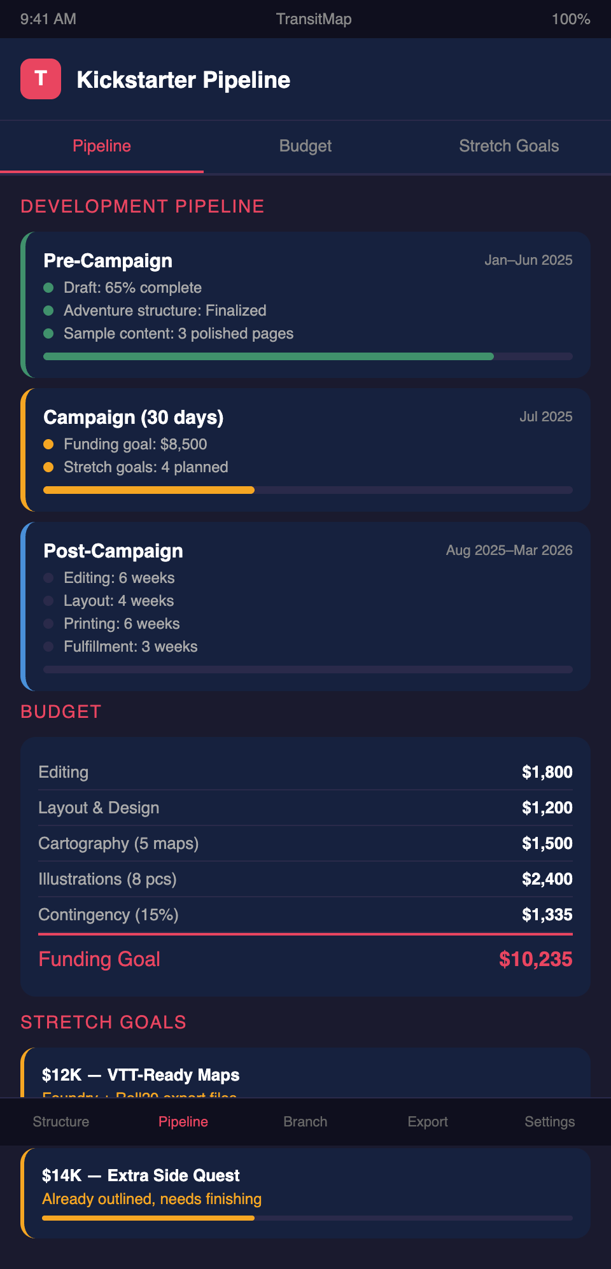
Task: Click the green dot beside Draft status
Action: (48, 288)
